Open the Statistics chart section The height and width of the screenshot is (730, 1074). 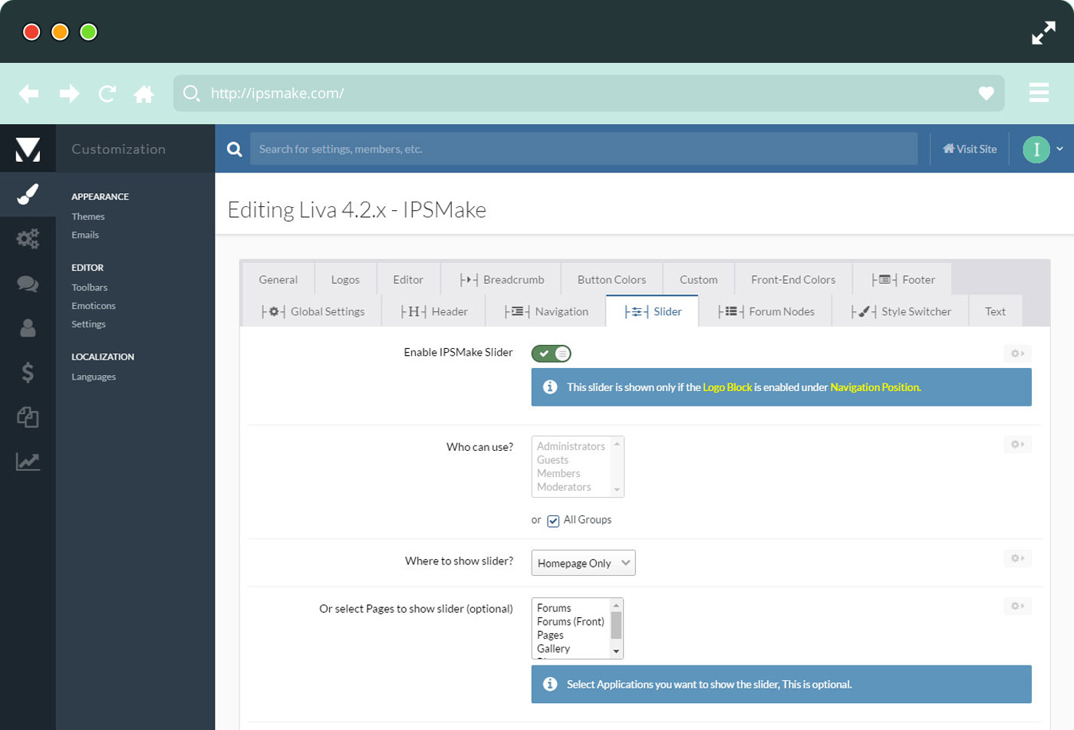[x=28, y=462]
